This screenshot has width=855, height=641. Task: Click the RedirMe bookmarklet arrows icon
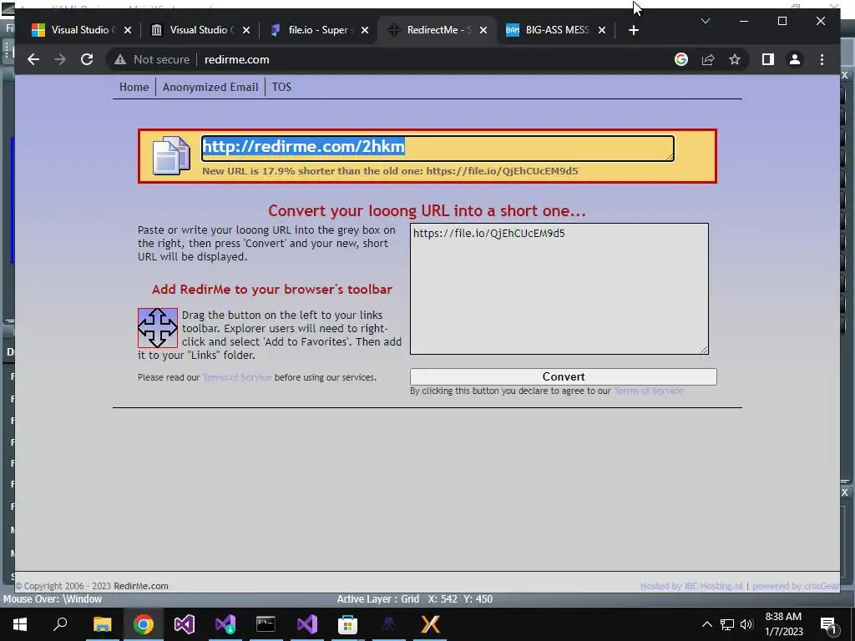pyautogui.click(x=158, y=328)
